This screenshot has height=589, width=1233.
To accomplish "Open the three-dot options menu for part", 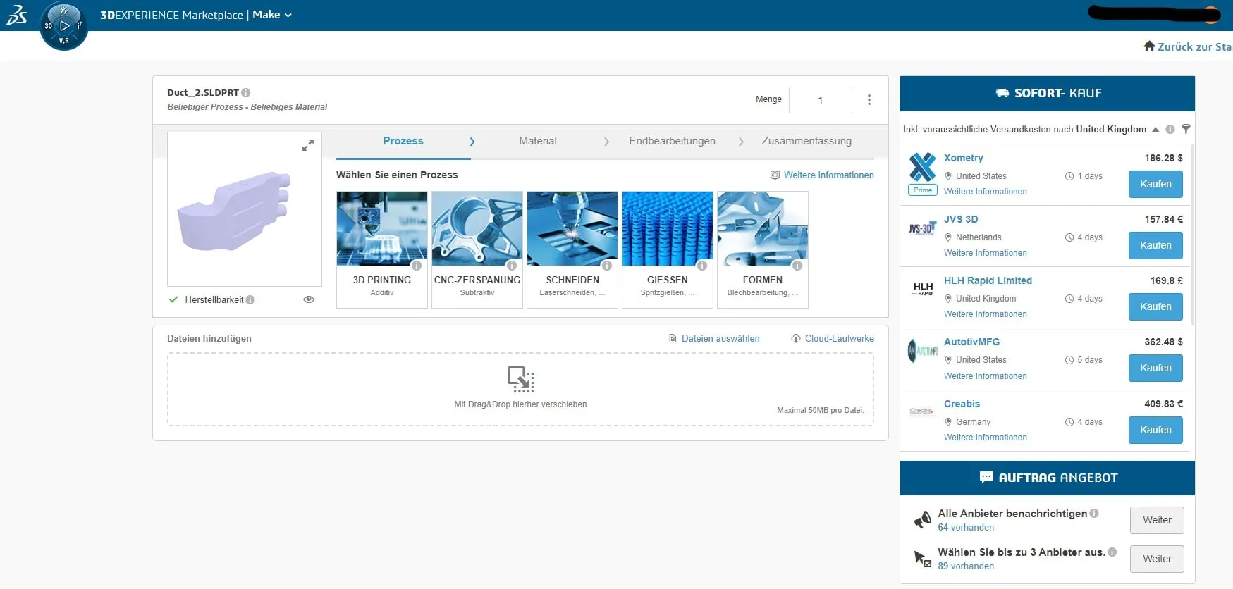I will tap(869, 100).
